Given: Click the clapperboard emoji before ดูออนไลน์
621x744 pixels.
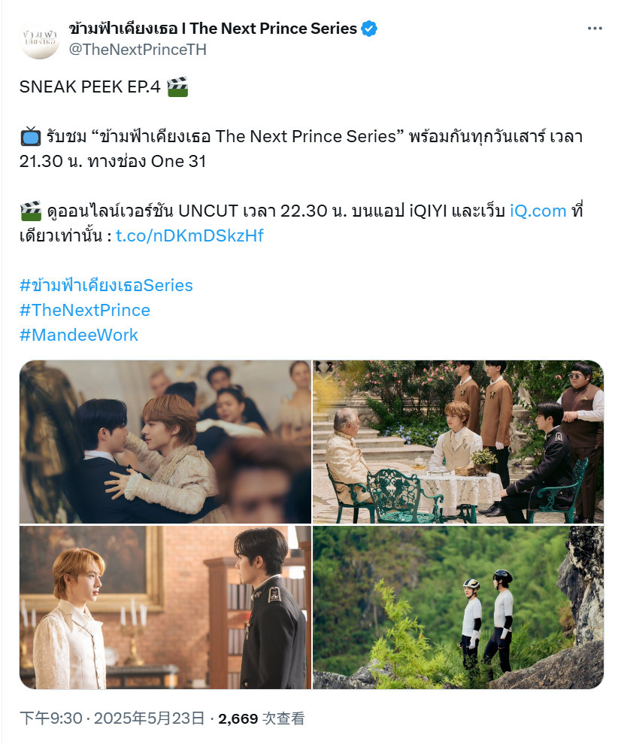Looking at the screenshot, I should 31,211.
